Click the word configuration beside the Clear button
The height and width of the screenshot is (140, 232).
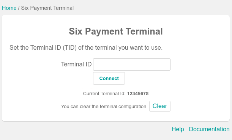click(133, 107)
